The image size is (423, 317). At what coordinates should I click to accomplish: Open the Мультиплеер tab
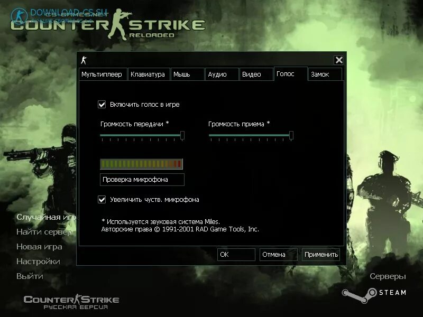point(103,74)
